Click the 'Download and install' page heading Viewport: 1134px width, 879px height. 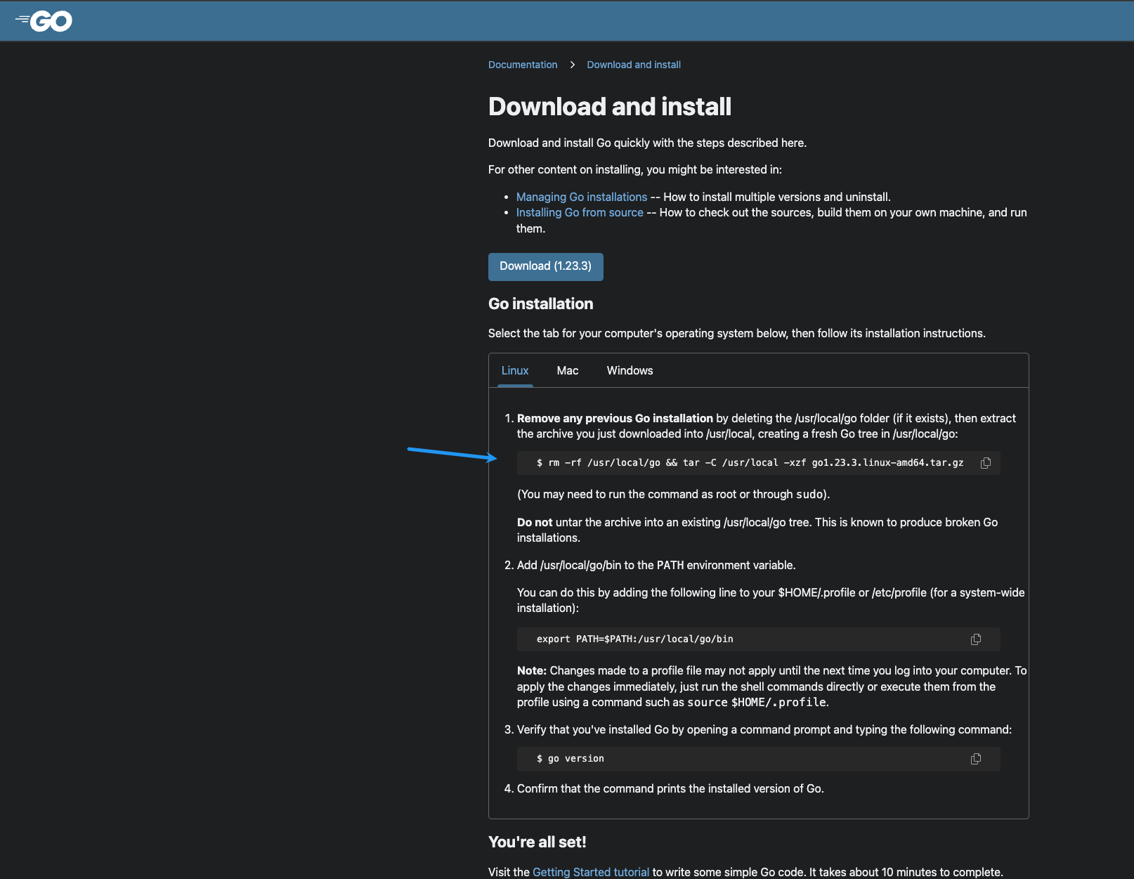coord(609,107)
